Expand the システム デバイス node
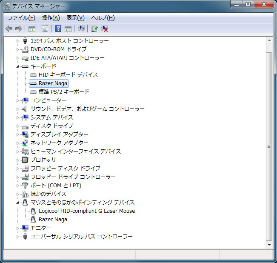The height and width of the screenshot is (263, 277). point(17,117)
